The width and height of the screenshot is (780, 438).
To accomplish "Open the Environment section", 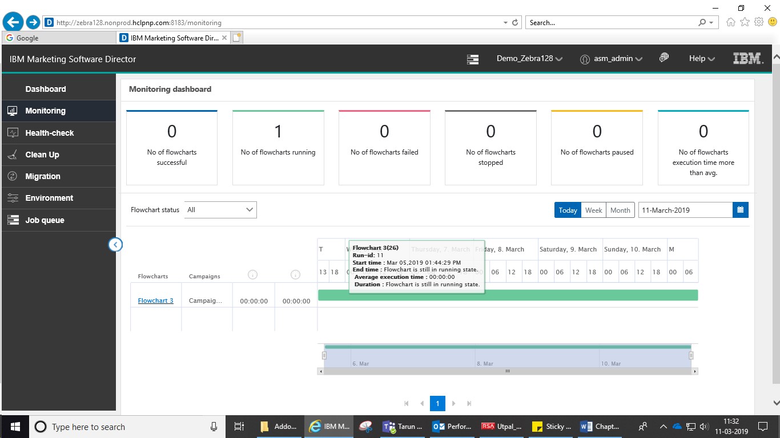I will (58, 198).
